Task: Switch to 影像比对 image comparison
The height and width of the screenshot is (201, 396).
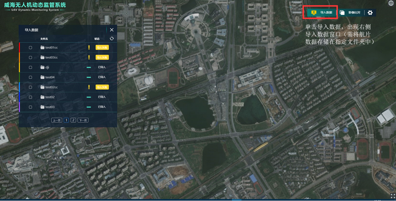Action: tap(350, 13)
